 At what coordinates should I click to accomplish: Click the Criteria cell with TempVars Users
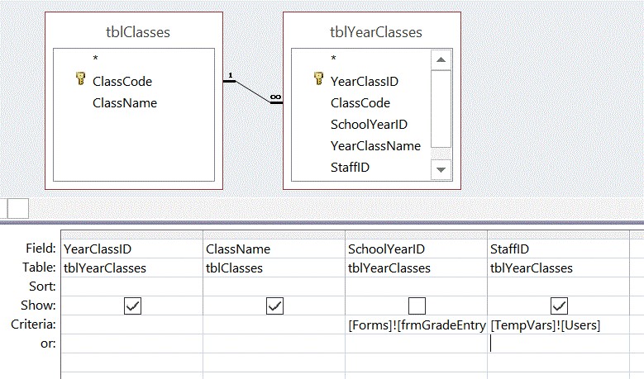559,325
